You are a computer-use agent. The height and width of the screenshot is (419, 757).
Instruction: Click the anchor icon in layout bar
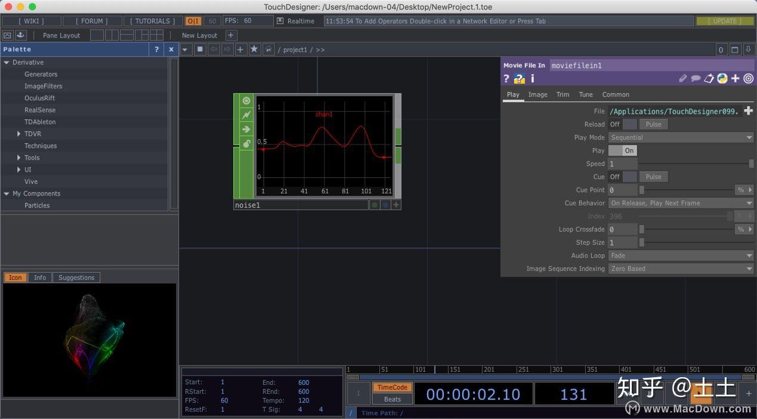coord(21,35)
